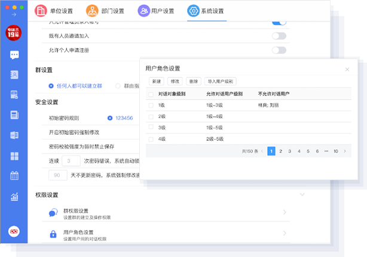
Task: Expand the 用户角色设置 row chevron
Action: (285, 234)
